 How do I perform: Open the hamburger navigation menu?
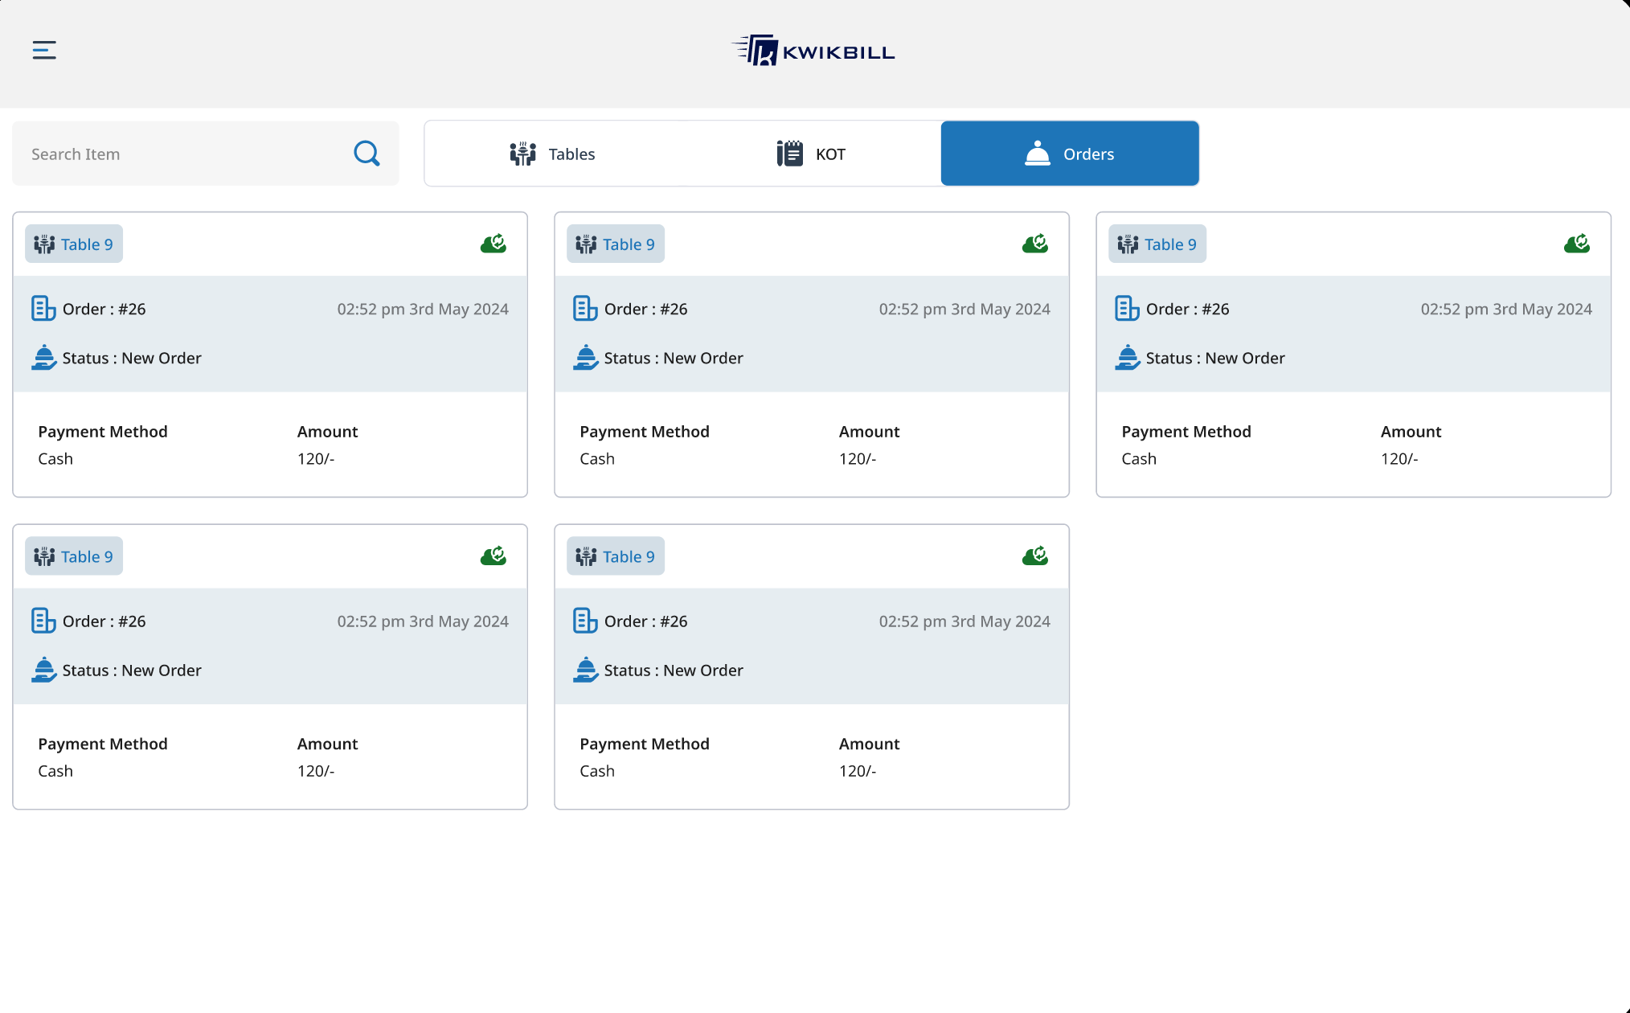pos(44,50)
